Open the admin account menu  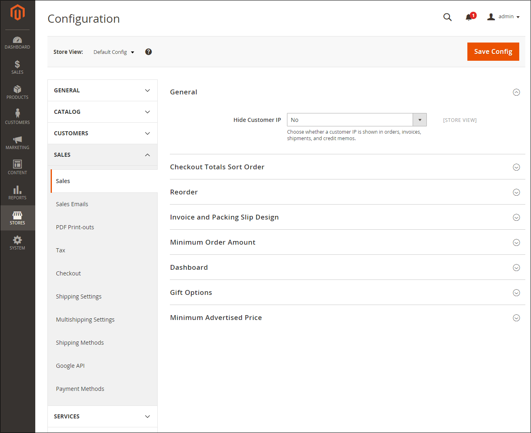[x=503, y=17]
